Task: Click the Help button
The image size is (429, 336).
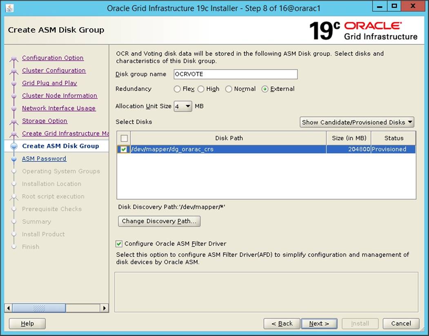Action: point(27,324)
